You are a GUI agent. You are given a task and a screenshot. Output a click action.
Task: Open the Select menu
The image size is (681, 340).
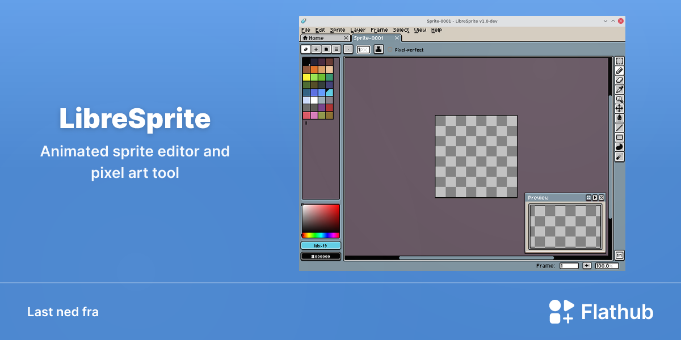(401, 30)
